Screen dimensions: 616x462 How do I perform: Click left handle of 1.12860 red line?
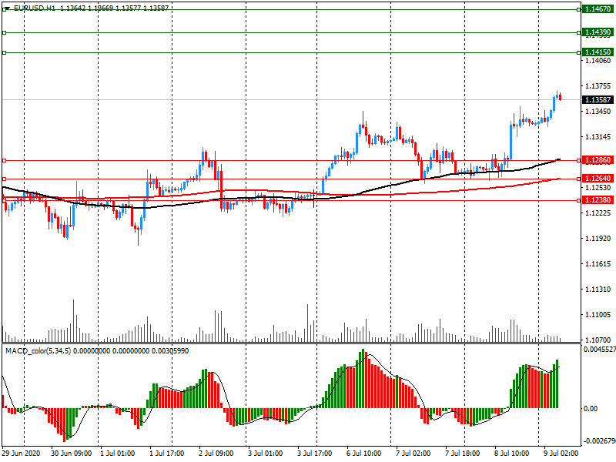[4, 160]
